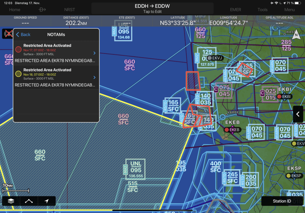Open the Tools menu
The height and width of the screenshot is (213, 305).
262,10
